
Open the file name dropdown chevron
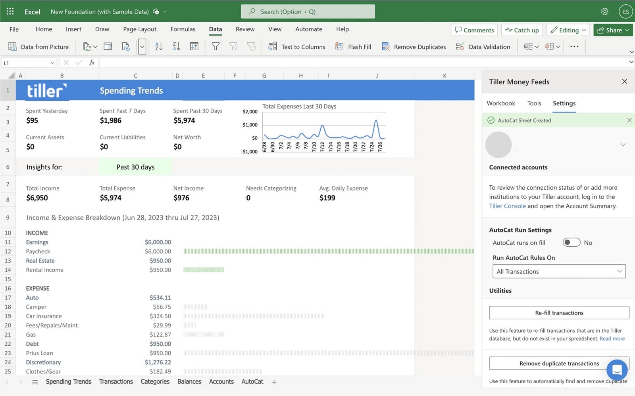[x=165, y=11]
